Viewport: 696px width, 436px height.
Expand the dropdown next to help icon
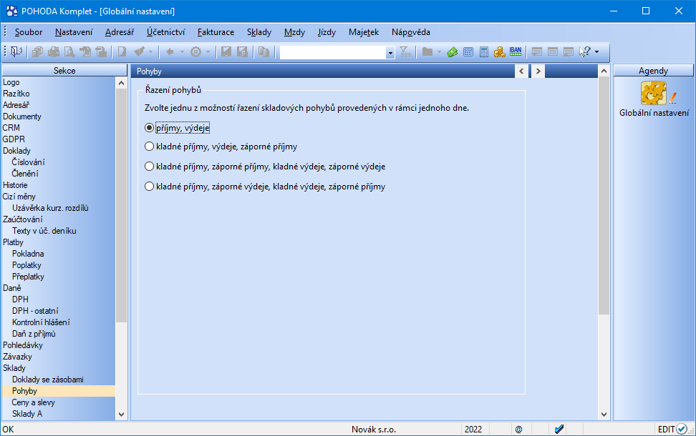click(596, 52)
